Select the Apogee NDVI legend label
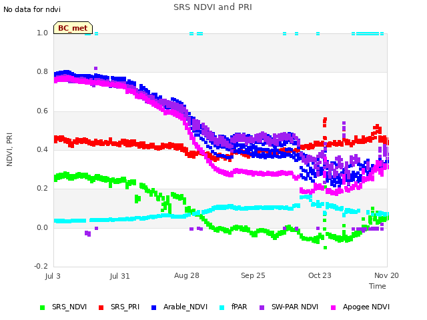Viewport: 427px width, 320px height. coord(366,307)
